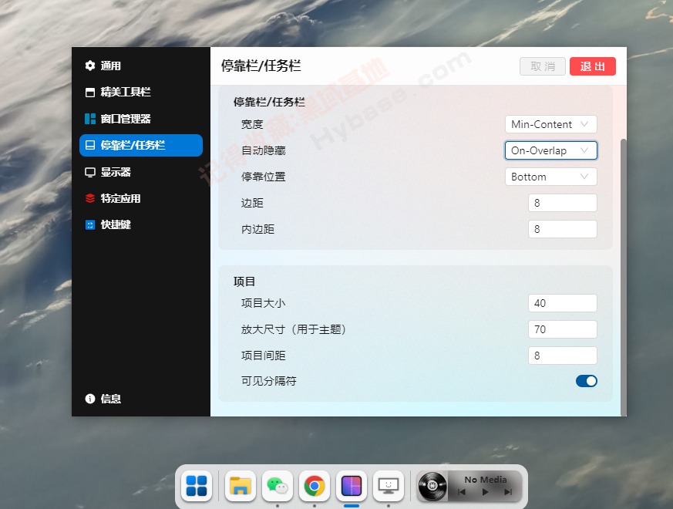Image resolution: width=673 pixels, height=509 pixels.
Task: Open the 显示器 settings section
Action: point(141,172)
